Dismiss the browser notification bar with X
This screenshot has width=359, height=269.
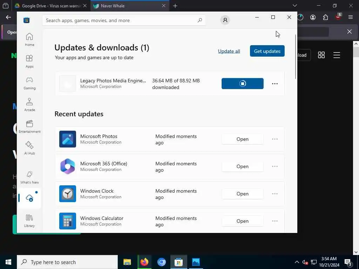point(350,32)
